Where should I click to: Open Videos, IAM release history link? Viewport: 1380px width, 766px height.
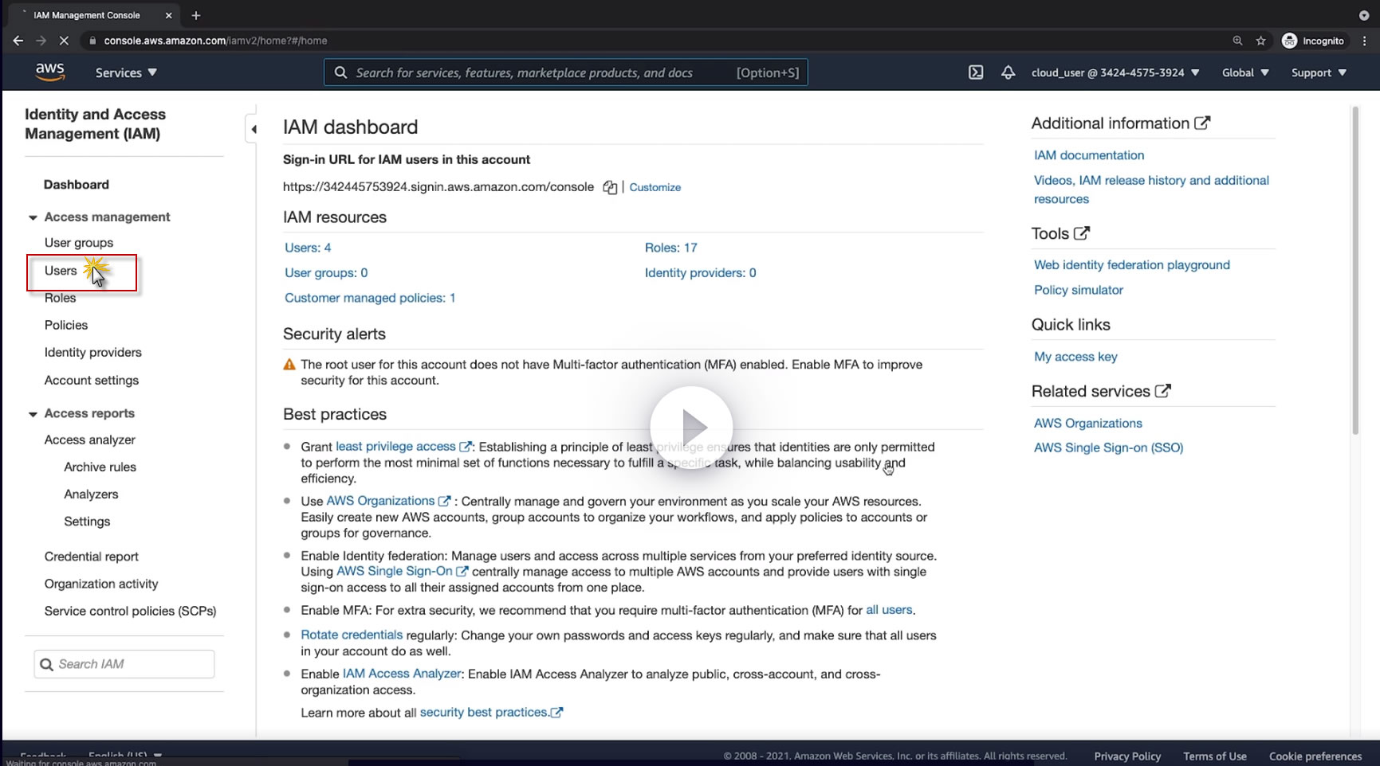tap(1151, 190)
